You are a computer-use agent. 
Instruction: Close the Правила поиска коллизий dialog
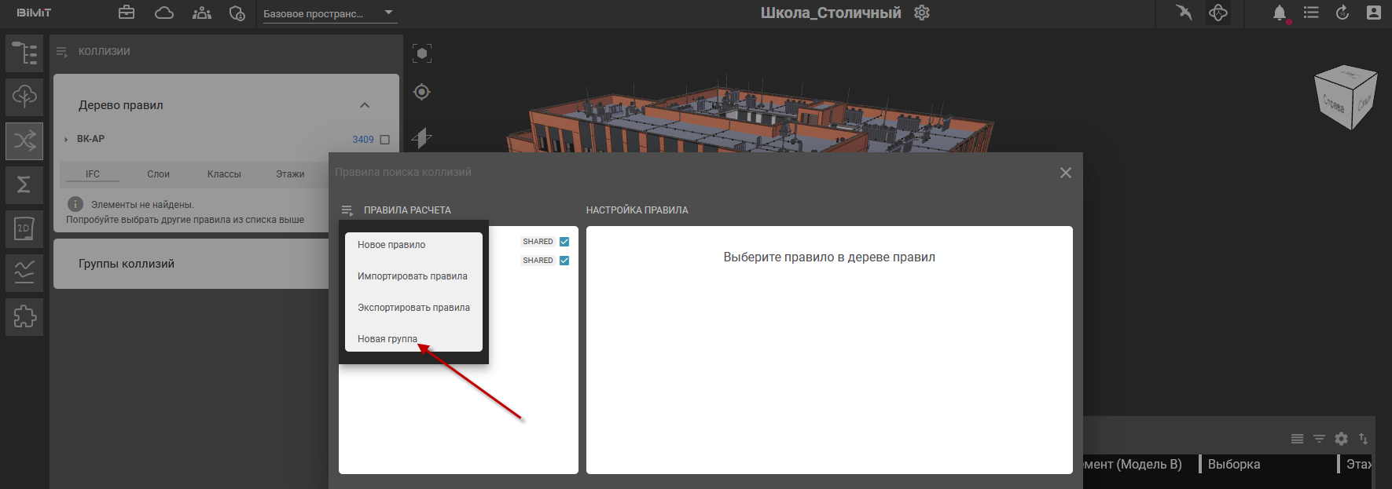point(1065,173)
